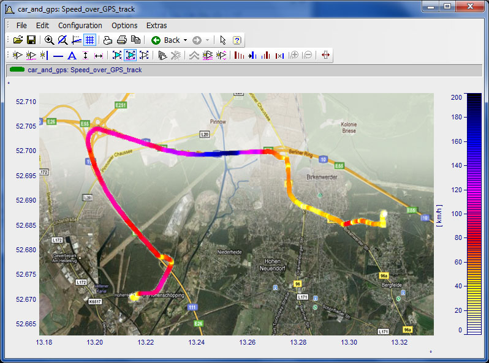Open the Options menu

pyautogui.click(x=124, y=25)
